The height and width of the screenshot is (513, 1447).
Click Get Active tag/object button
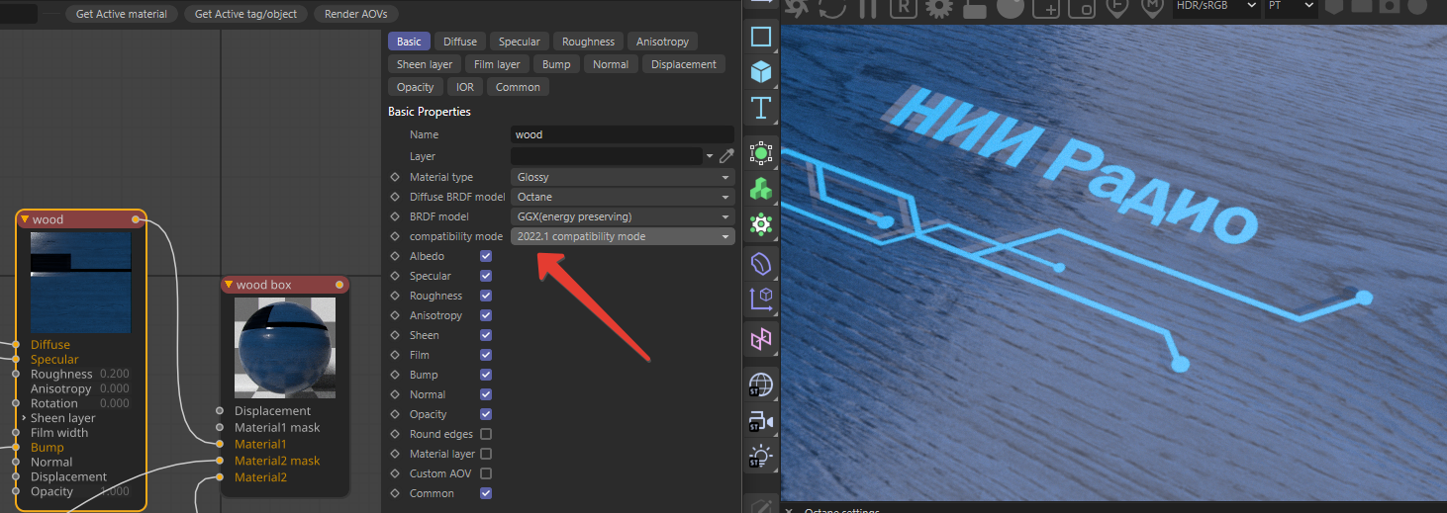[x=246, y=14]
